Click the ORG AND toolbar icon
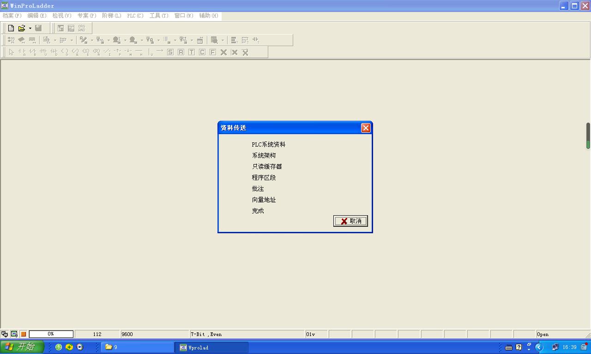This screenshot has width=591, height=354. 82,28
